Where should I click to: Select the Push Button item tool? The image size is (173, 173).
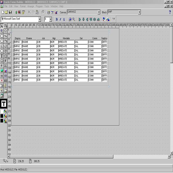(x=2, y=61)
